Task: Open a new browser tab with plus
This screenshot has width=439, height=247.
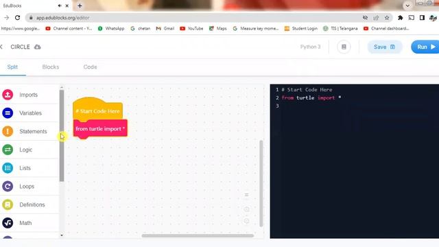Action: click(x=80, y=5)
